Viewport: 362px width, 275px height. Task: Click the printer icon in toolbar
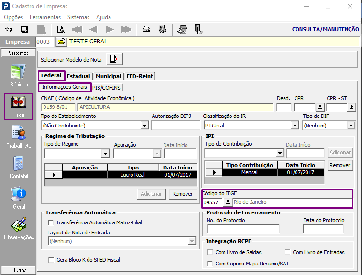click(x=146, y=30)
